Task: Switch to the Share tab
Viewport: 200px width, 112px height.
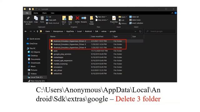Action: click(44, 13)
